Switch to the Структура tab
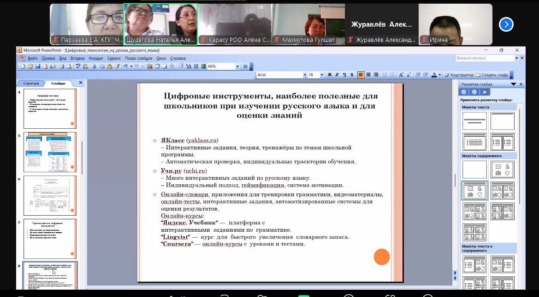This screenshot has height=297, width=539. click(x=31, y=84)
